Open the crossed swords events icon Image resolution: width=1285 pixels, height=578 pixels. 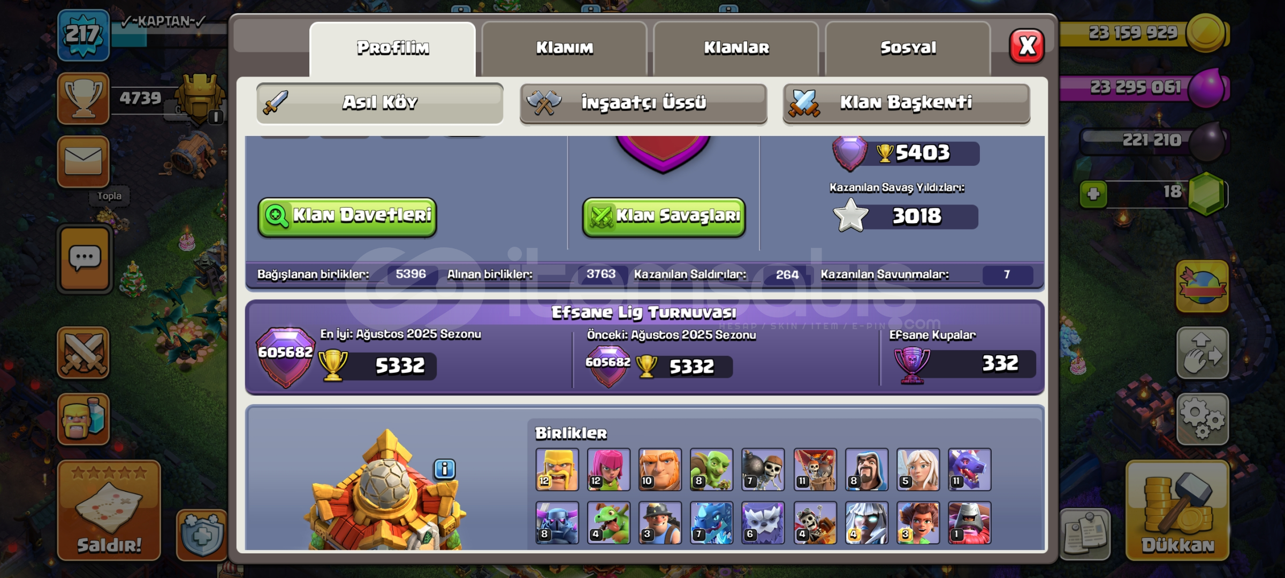coord(83,353)
